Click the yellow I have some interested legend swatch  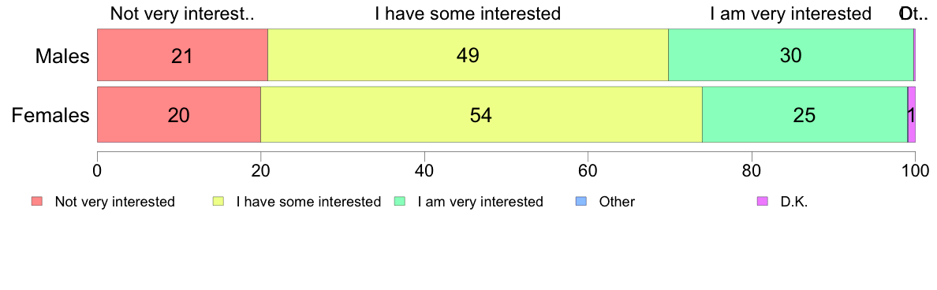pos(218,202)
